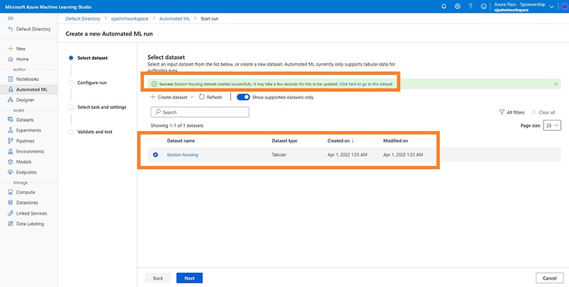Open the boston-housing dataset link
This screenshot has width=569, height=287.
(183, 155)
